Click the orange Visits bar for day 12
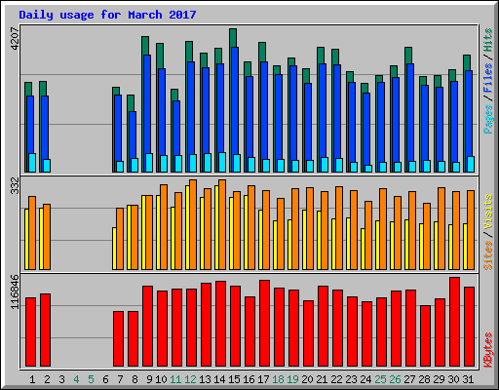 pyautogui.click(x=193, y=224)
